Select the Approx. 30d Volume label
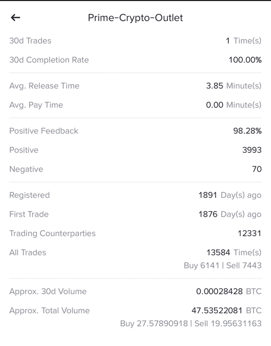 [48, 292]
